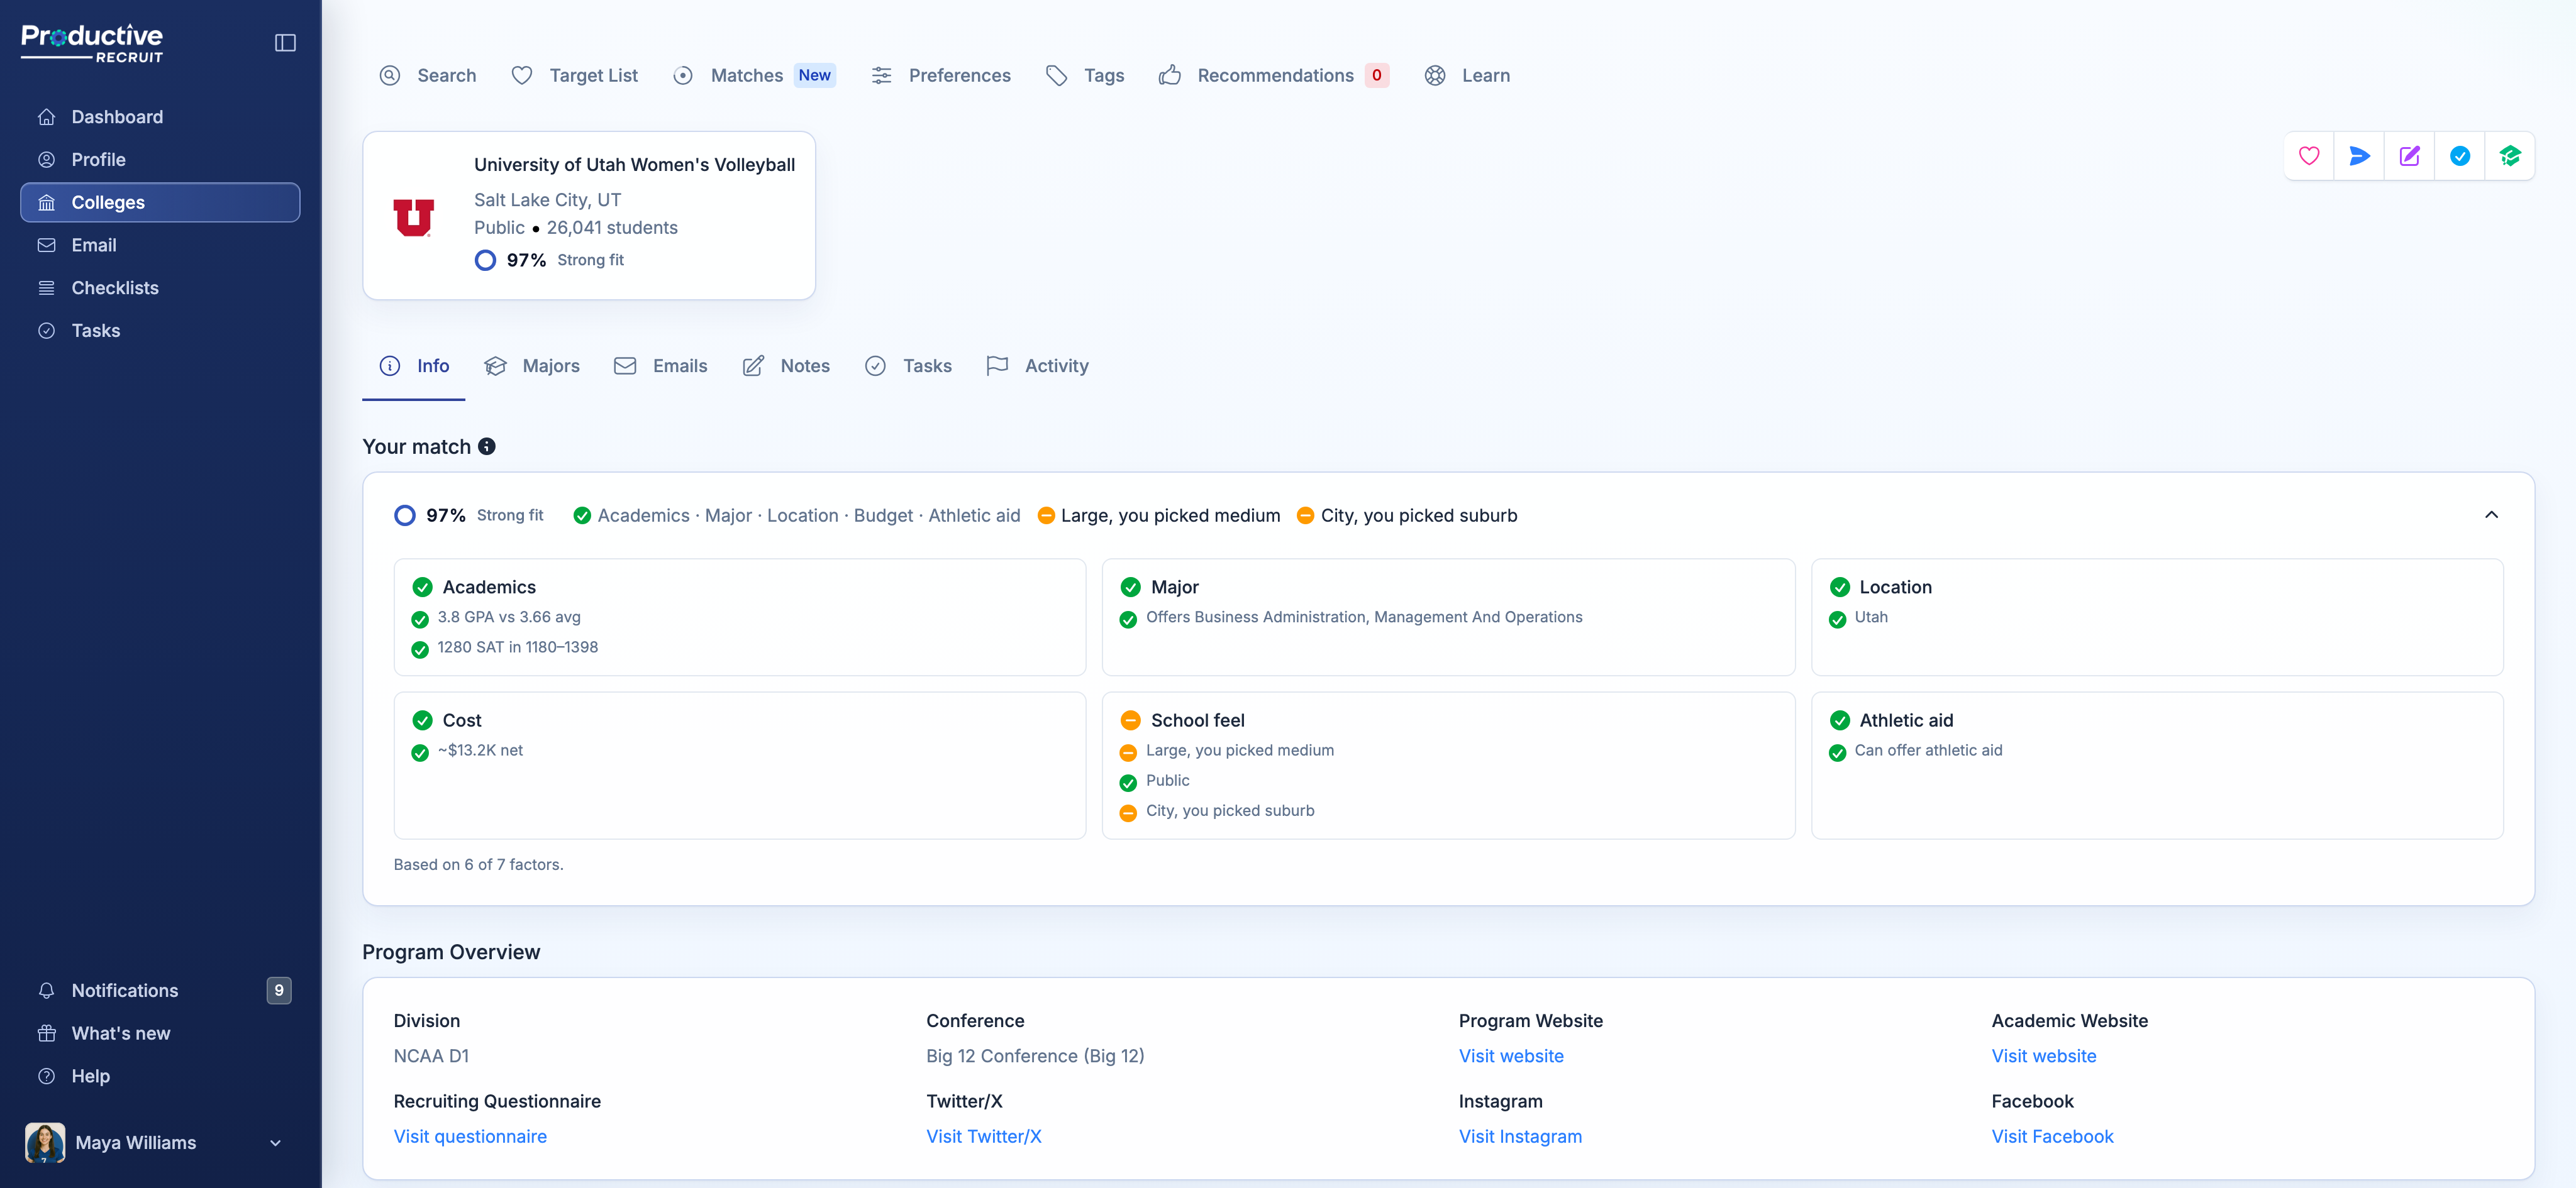Image resolution: width=2576 pixels, height=1188 pixels.
Task: Click the envelope icon next to Email in sidebar
Action: (46, 245)
